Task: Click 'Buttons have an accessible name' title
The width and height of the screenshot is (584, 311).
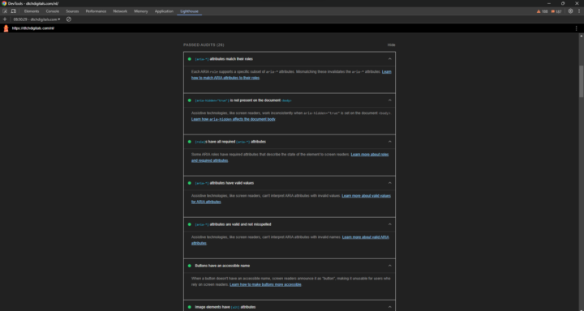Action: [222, 266]
